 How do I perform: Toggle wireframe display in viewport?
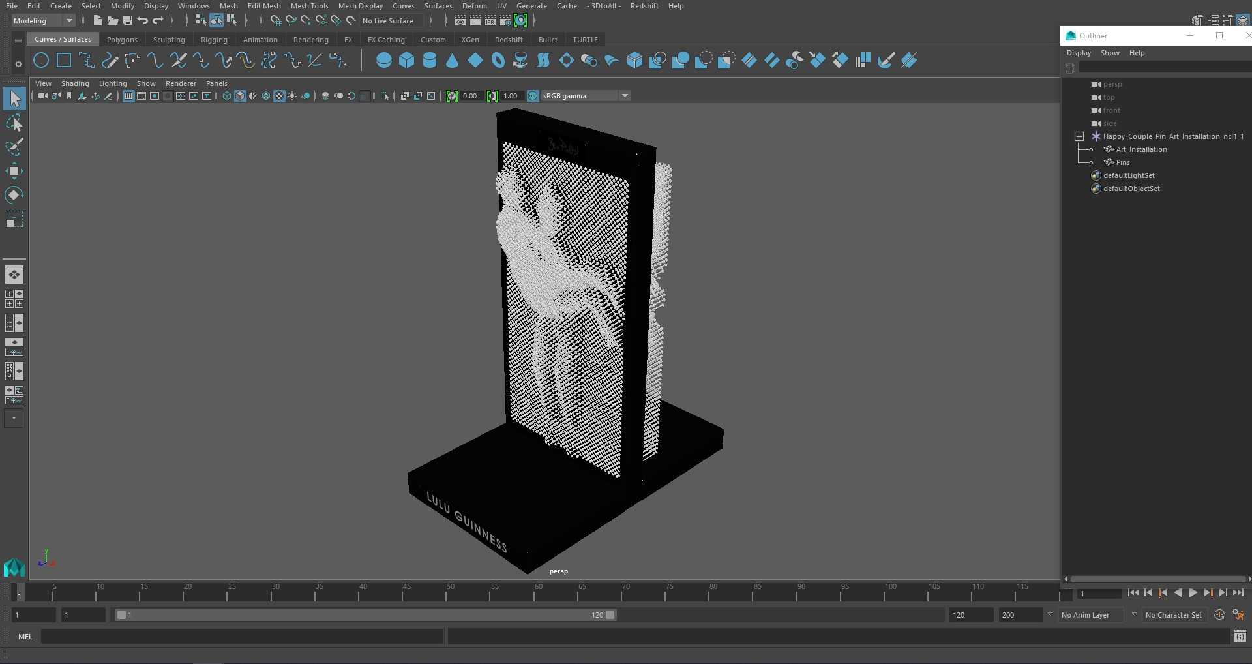[227, 96]
